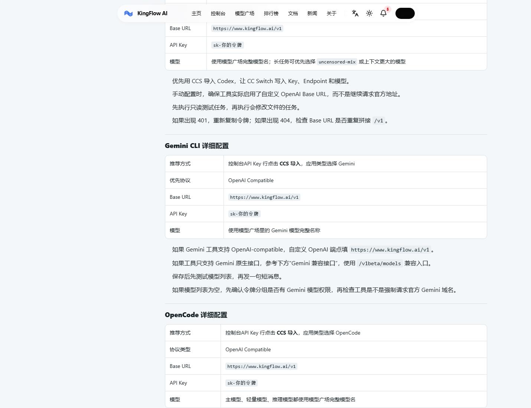Click kingflow.ai/v1 URL in Gemini note paragraph
Screen dimensions: 531x408
click(x=390, y=250)
